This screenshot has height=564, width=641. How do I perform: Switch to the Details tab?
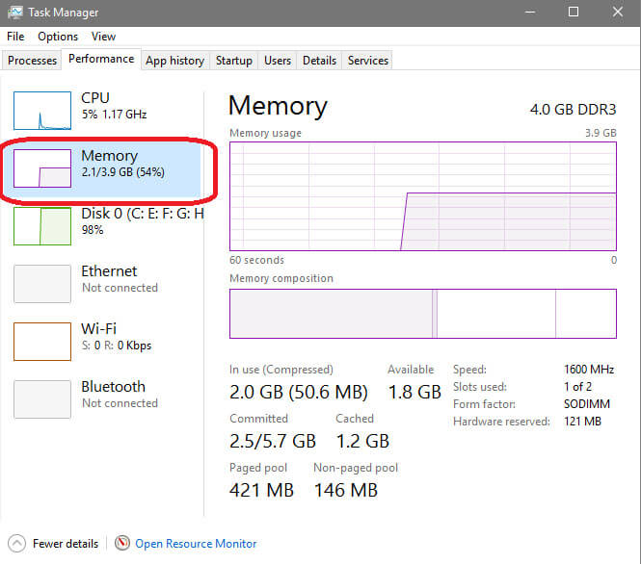tap(319, 61)
